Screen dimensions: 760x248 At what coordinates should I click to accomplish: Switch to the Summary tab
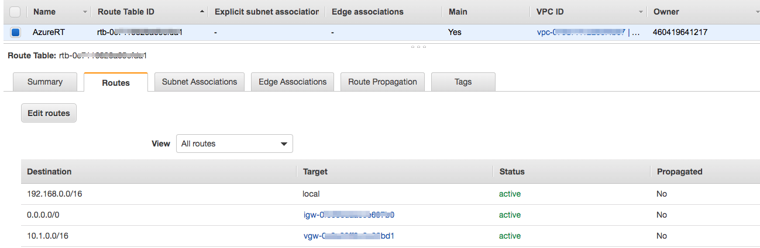point(45,82)
